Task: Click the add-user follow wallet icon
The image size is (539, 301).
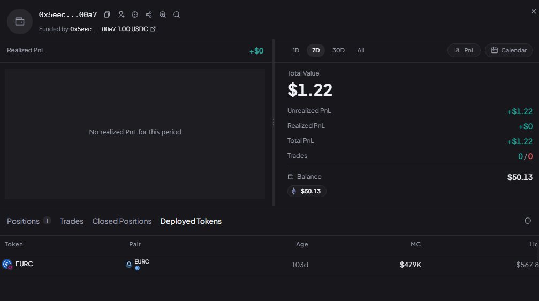Action: click(x=121, y=14)
